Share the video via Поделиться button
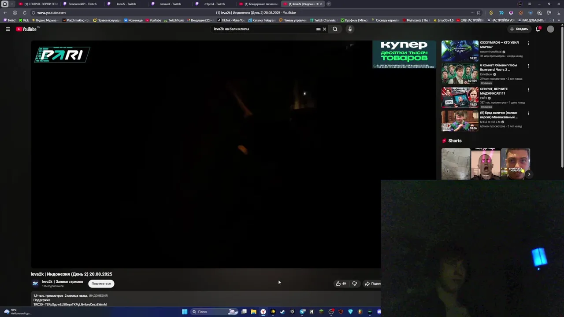This screenshot has width=564, height=317. (x=372, y=284)
